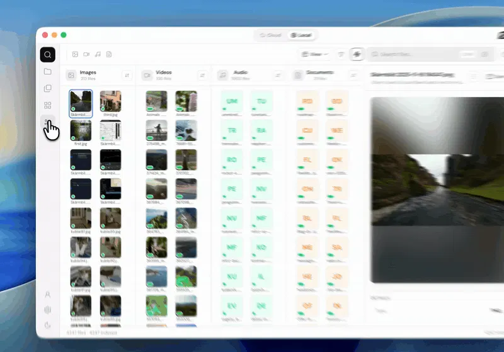Select the green TR audio file tile
Image resolution: width=504 pixels, height=352 pixels.
click(x=232, y=130)
